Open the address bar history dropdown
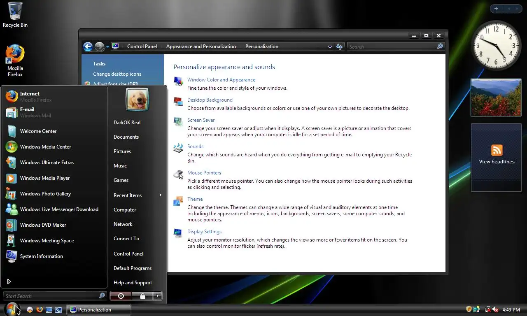 coord(330,46)
